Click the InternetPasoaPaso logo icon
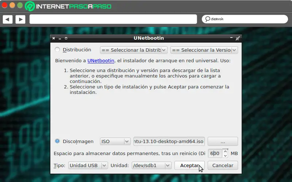The width and height of the screenshot is (292, 182). pos(30,6)
